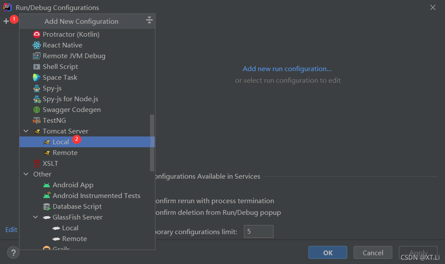Click the collapse-all icon in popup header
The image size is (445, 264).
coord(149,20)
